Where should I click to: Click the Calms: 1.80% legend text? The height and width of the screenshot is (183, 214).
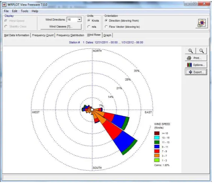click(162, 165)
